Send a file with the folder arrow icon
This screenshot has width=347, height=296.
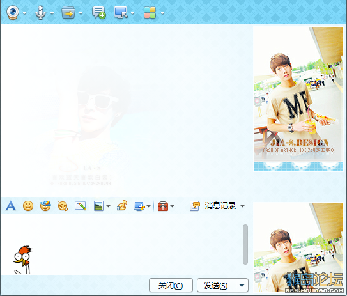68,13
